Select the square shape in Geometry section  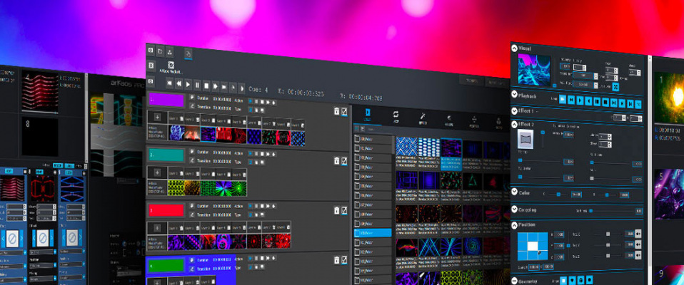pyautogui.click(x=563, y=280)
